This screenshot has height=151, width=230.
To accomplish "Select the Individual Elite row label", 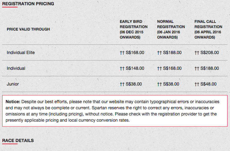I will click(21, 53).
